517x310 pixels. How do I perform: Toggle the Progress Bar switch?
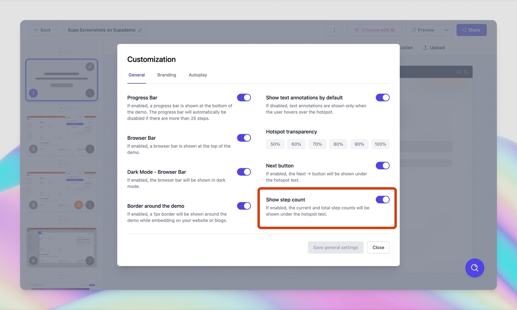244,98
